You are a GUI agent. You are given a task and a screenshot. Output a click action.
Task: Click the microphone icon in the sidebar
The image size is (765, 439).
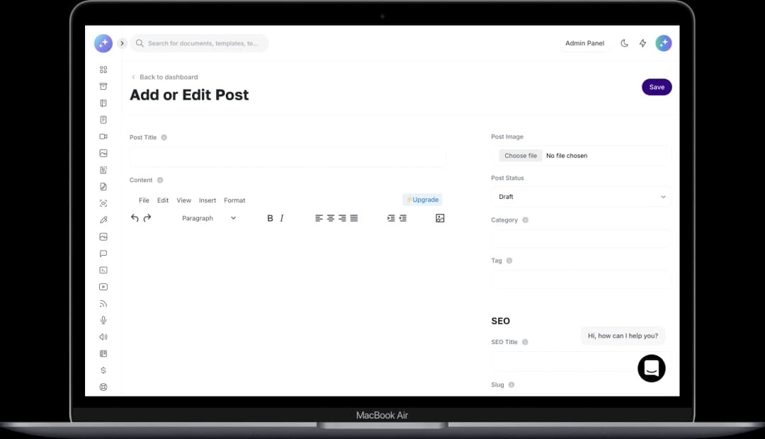(x=103, y=320)
